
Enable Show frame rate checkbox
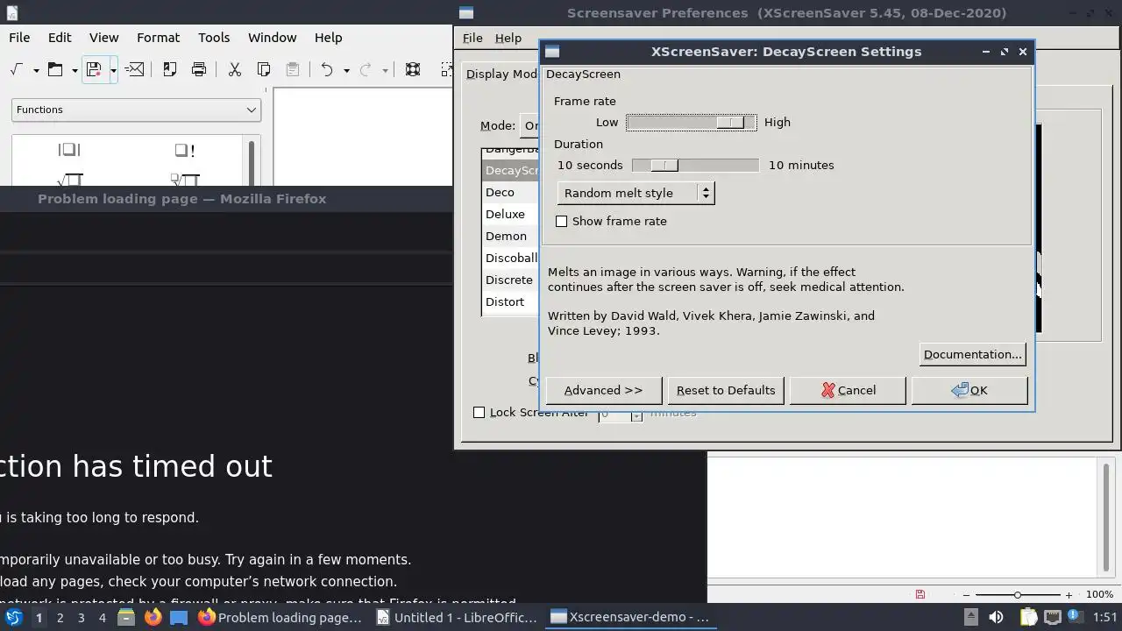point(562,222)
